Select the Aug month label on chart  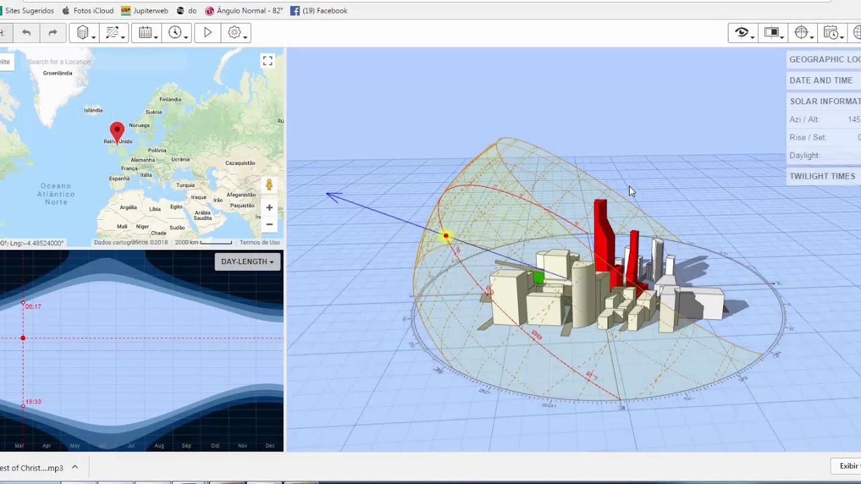(159, 446)
